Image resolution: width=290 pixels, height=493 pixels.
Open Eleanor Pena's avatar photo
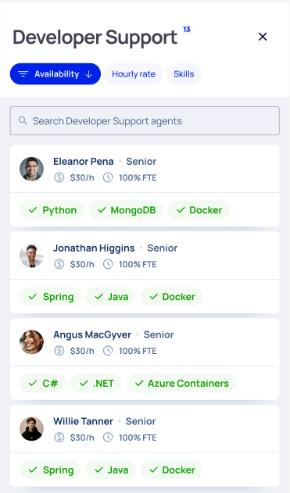pos(31,169)
